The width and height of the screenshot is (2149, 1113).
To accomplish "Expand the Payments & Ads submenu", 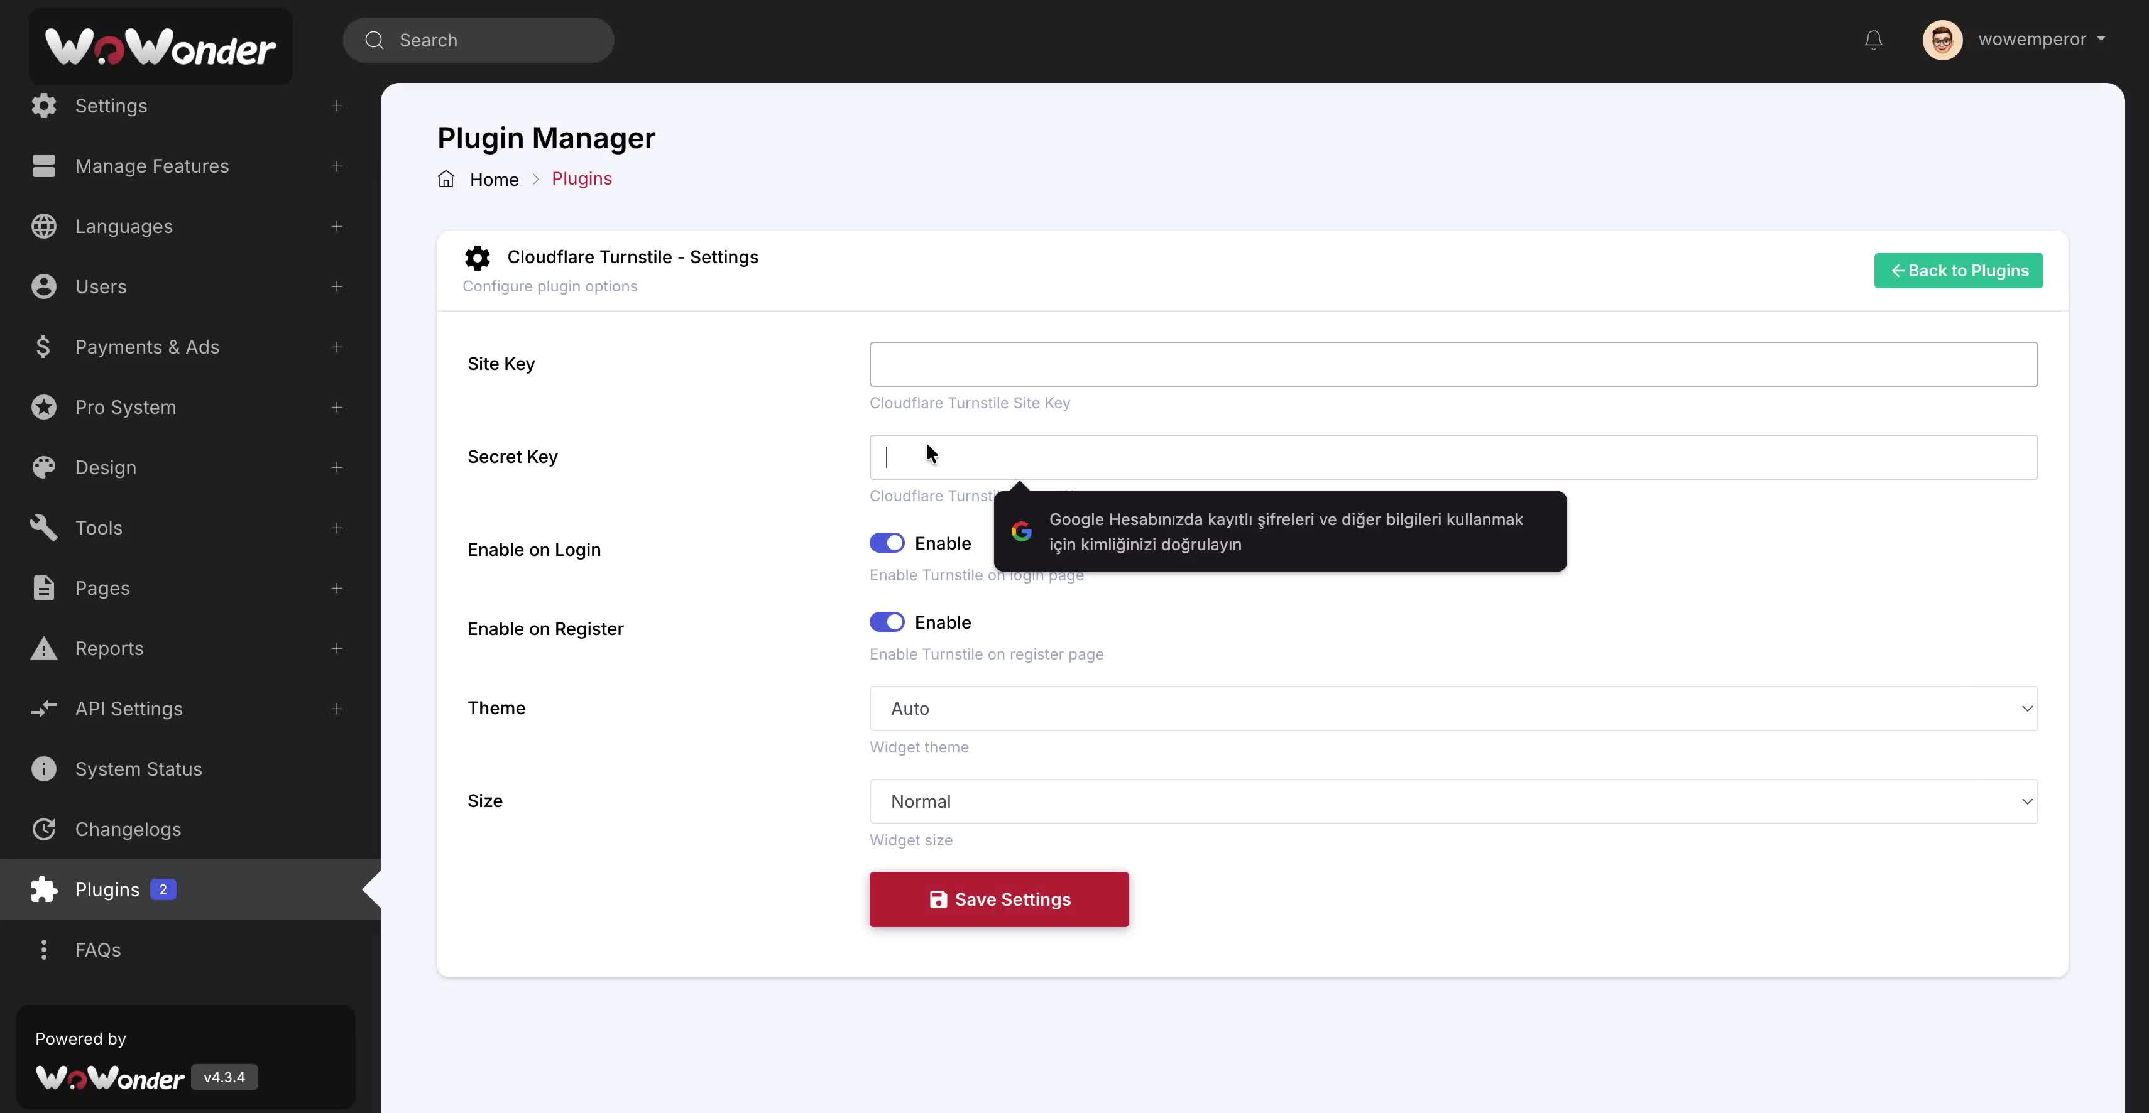I will tap(336, 347).
